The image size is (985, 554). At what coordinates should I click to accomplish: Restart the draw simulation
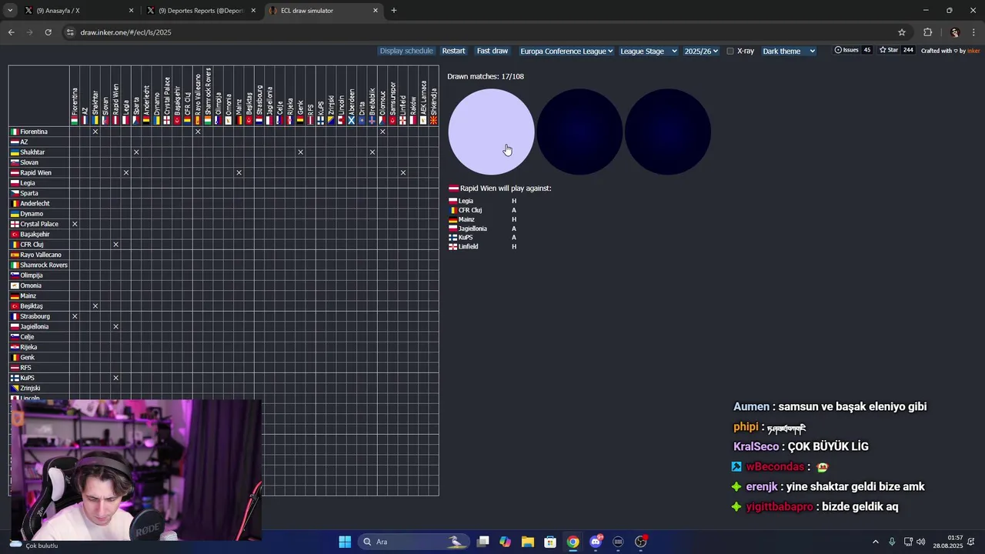pyautogui.click(x=453, y=51)
